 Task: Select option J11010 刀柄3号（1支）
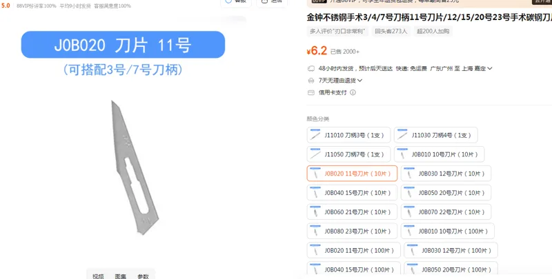[348, 135]
